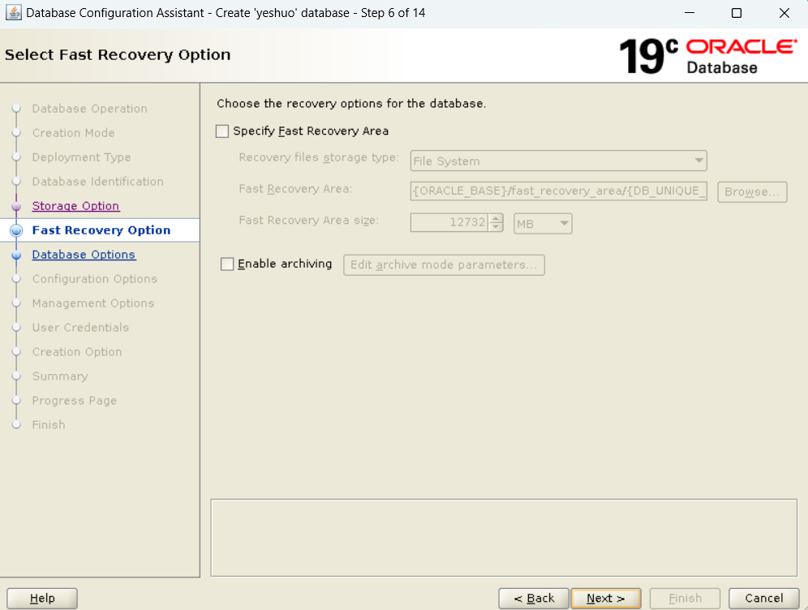
Task: Click the Fast Recovery Option step bullet
Action: [x=16, y=230]
